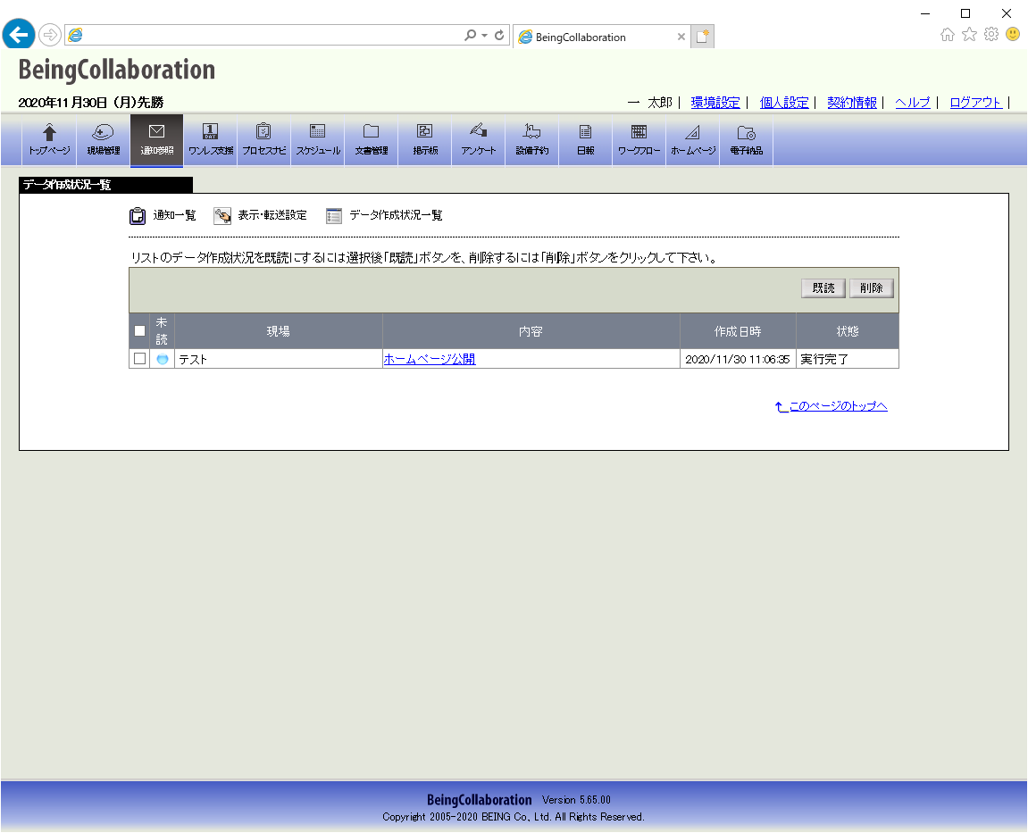Go back with the browser back arrow

tap(19, 34)
